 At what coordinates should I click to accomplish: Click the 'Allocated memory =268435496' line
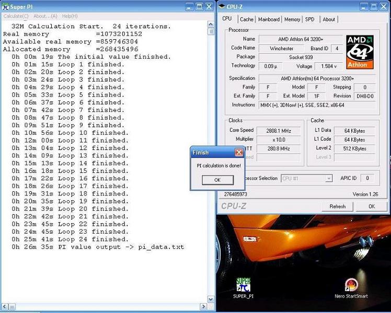click(x=71, y=49)
